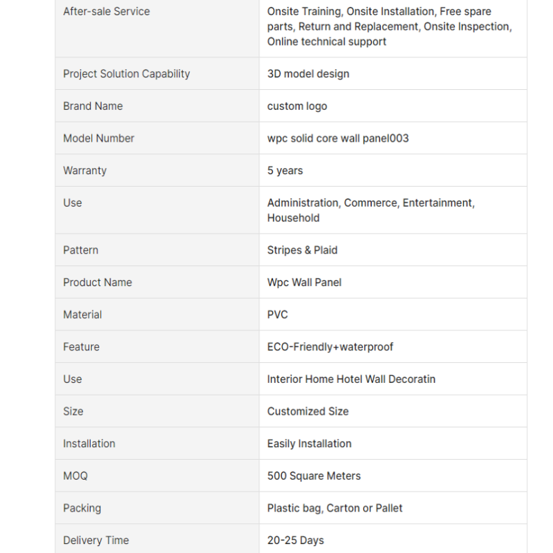Click the custom logo value text
Image resolution: width=553 pixels, height=553 pixels.
pyautogui.click(x=297, y=106)
